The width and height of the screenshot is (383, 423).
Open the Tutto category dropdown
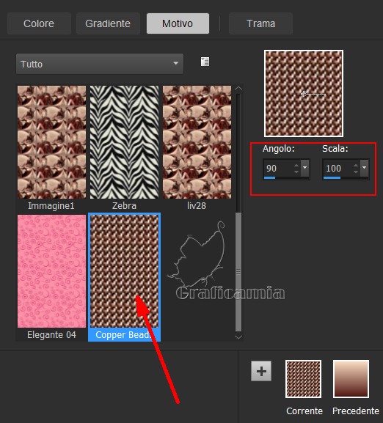click(100, 64)
